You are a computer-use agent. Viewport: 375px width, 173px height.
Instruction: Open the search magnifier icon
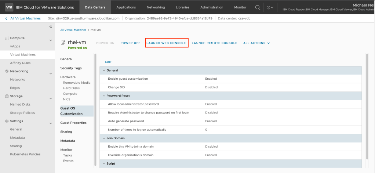point(258,7)
